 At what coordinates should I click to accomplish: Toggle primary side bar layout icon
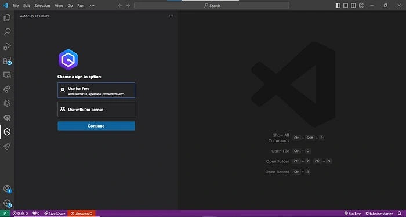coord(338,5)
